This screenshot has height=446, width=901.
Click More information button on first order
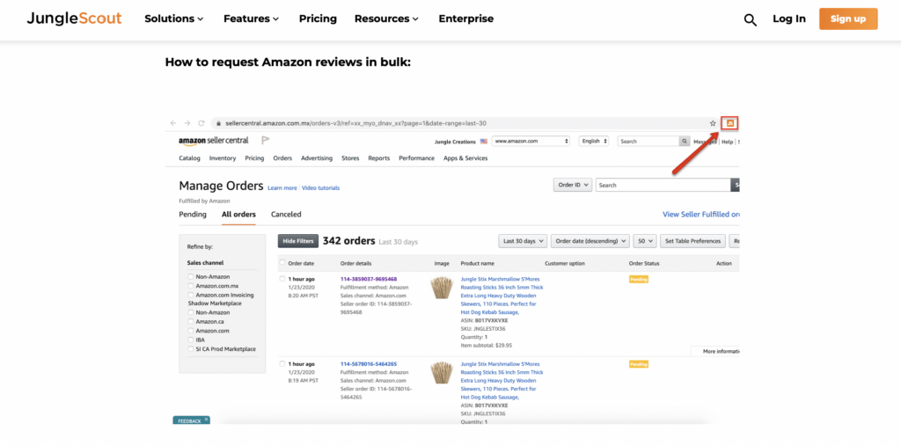[714, 351]
